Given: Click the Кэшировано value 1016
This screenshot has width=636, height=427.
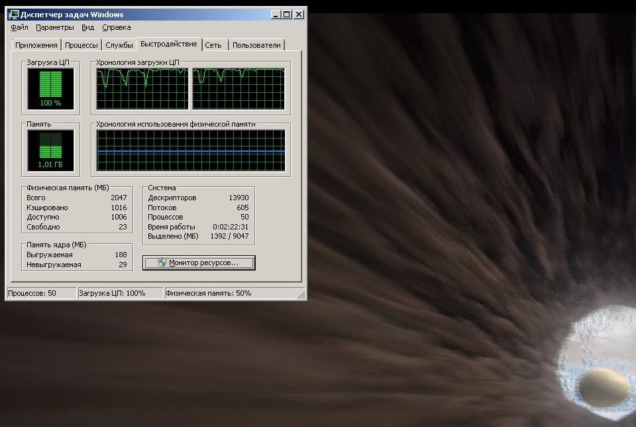Looking at the screenshot, I should [x=119, y=208].
